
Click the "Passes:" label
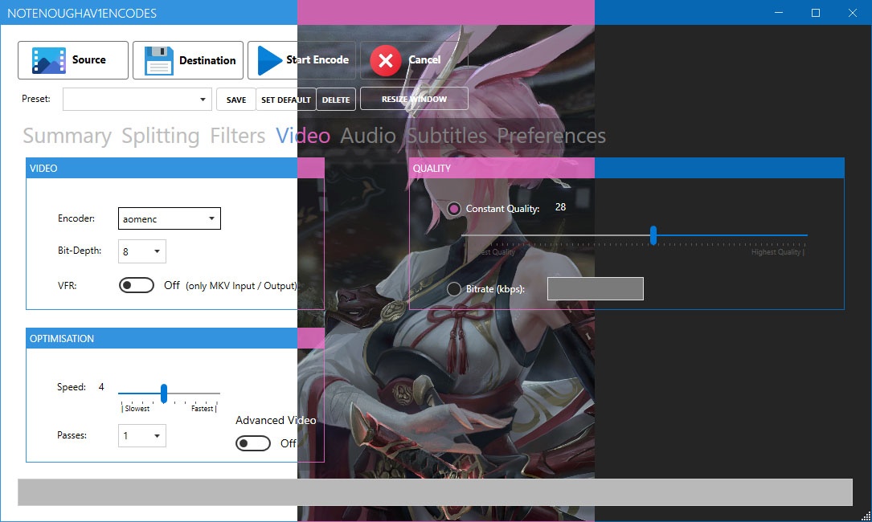tap(72, 435)
